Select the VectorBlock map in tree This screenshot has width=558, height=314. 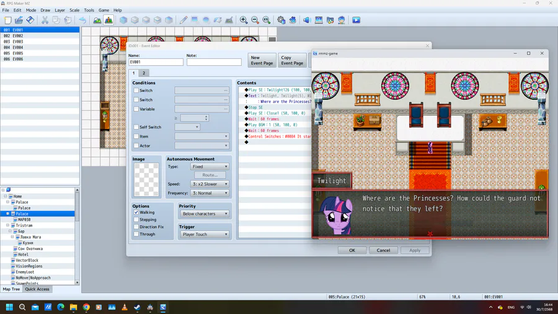27,260
